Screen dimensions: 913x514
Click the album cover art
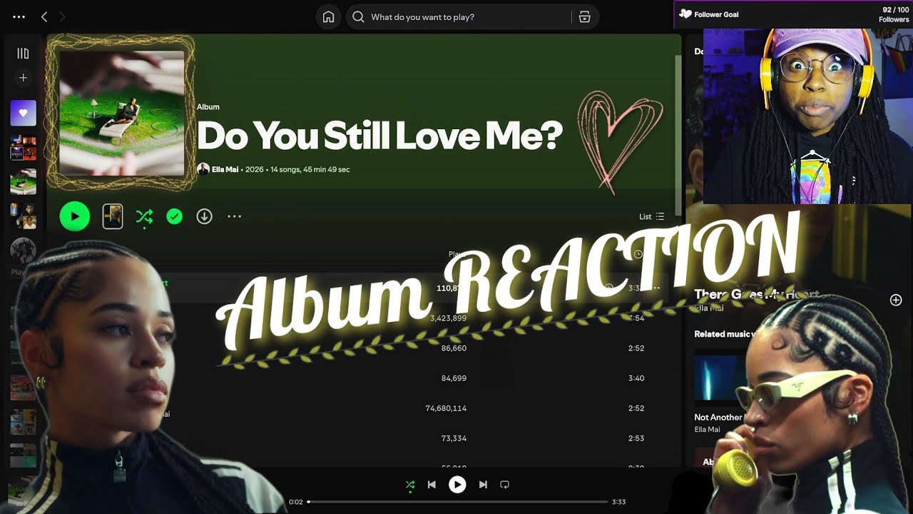122,113
